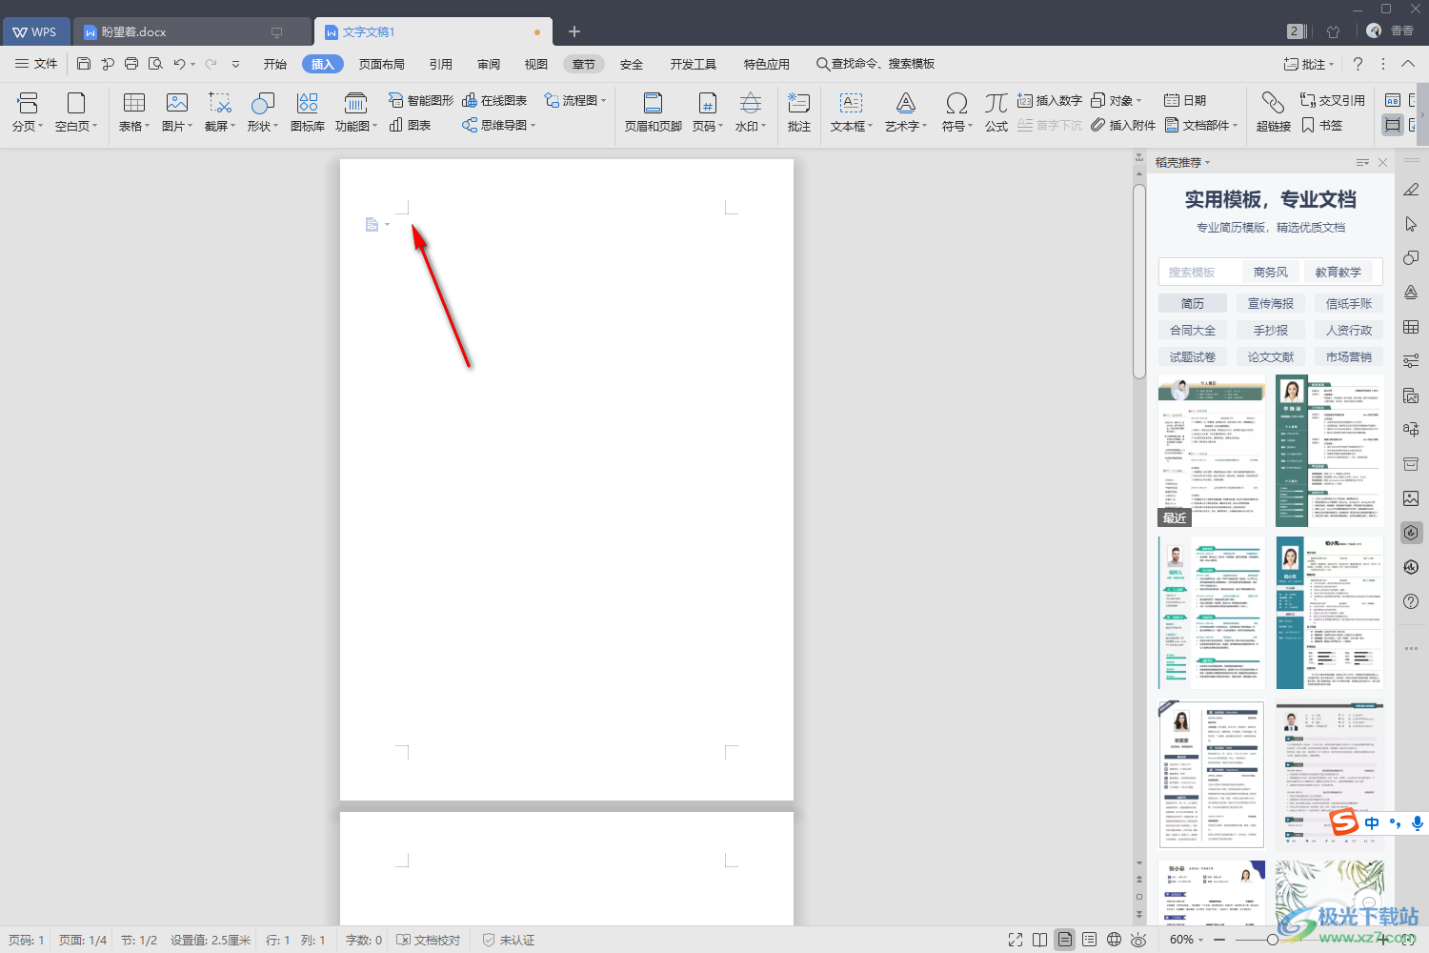Insert word art (艺术字)
Image resolution: width=1429 pixels, height=953 pixels.
[905, 112]
